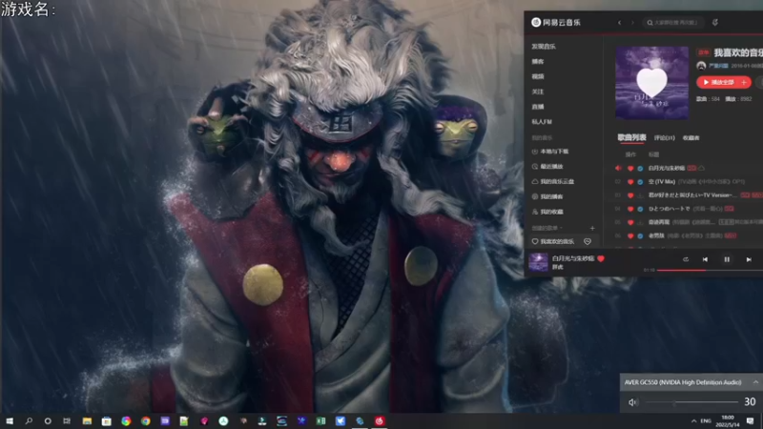Toggle the heart on song row 05
The image size is (763, 429).
coord(630,223)
